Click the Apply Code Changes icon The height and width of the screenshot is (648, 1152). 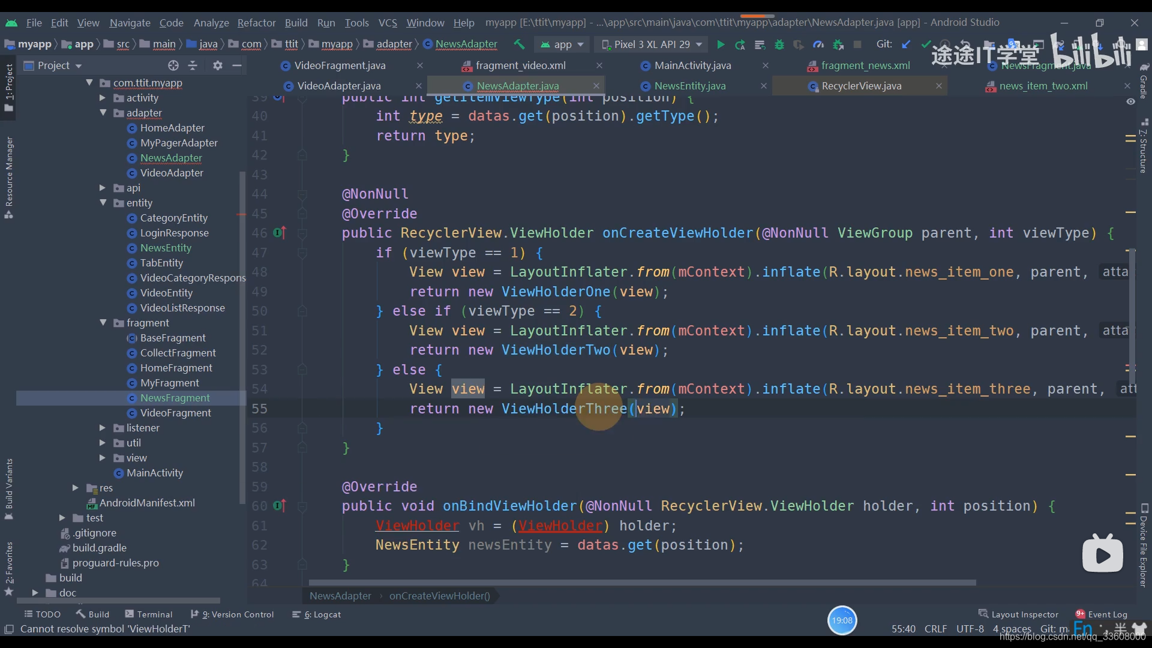pos(760,44)
